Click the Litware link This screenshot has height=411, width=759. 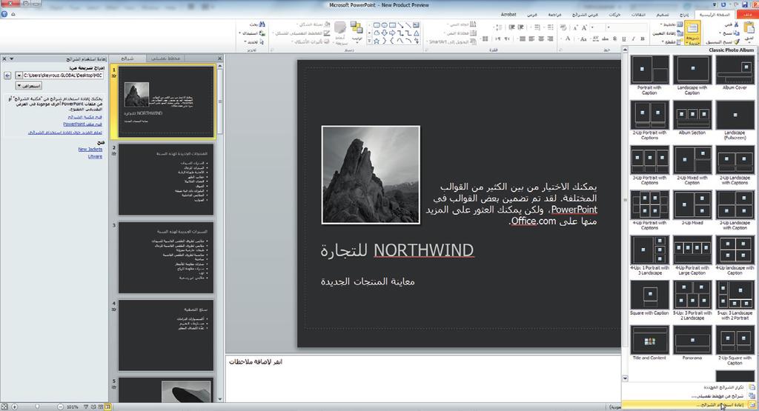tap(95, 157)
